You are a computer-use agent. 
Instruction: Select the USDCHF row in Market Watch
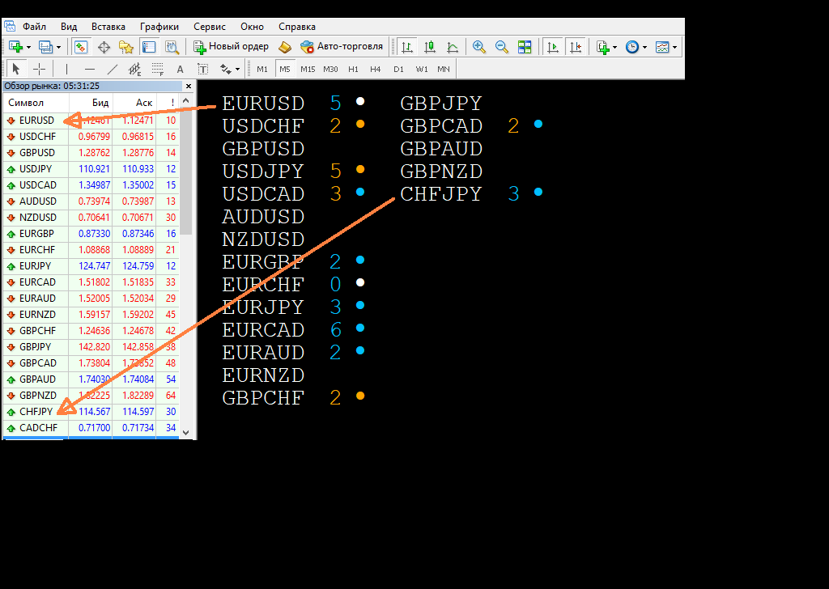tap(91, 136)
